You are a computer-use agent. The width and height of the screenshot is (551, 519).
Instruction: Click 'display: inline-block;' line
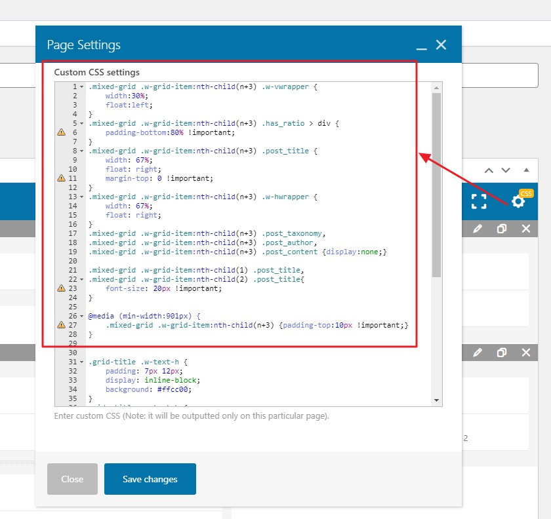click(x=152, y=380)
